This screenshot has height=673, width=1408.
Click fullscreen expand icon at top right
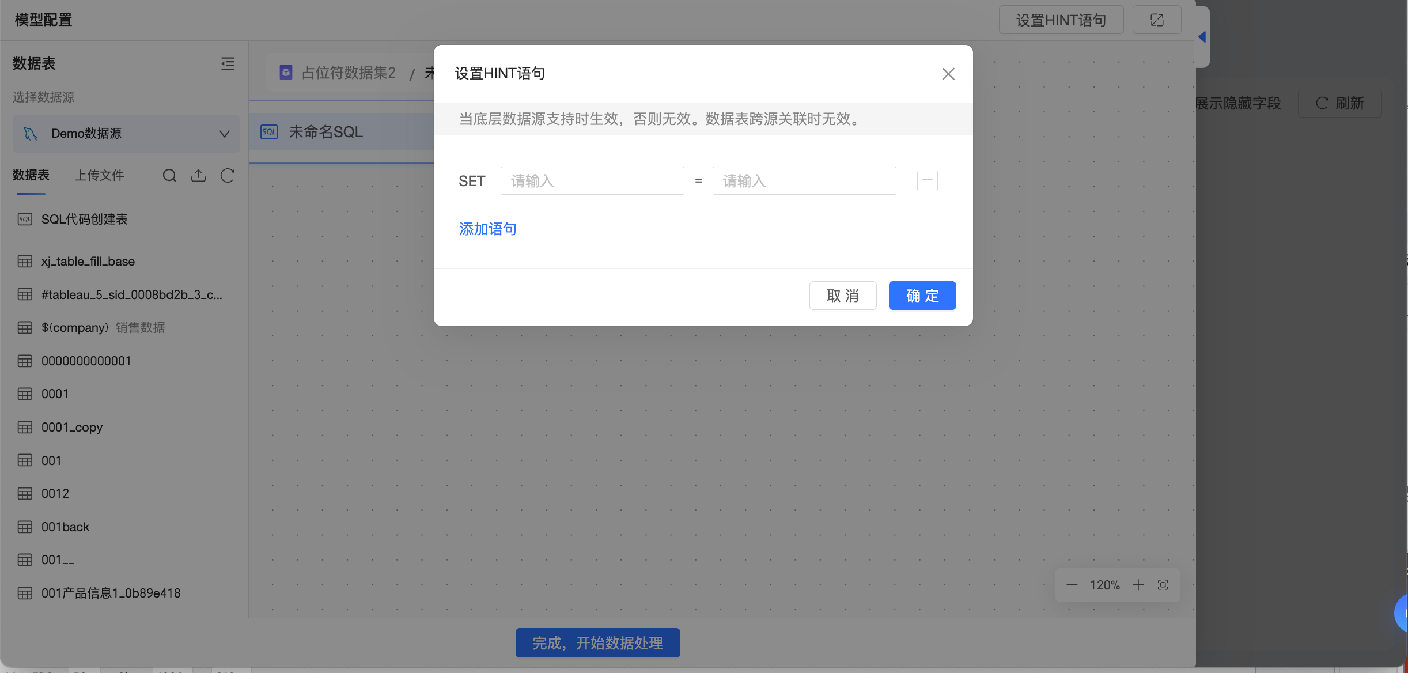[x=1157, y=20]
